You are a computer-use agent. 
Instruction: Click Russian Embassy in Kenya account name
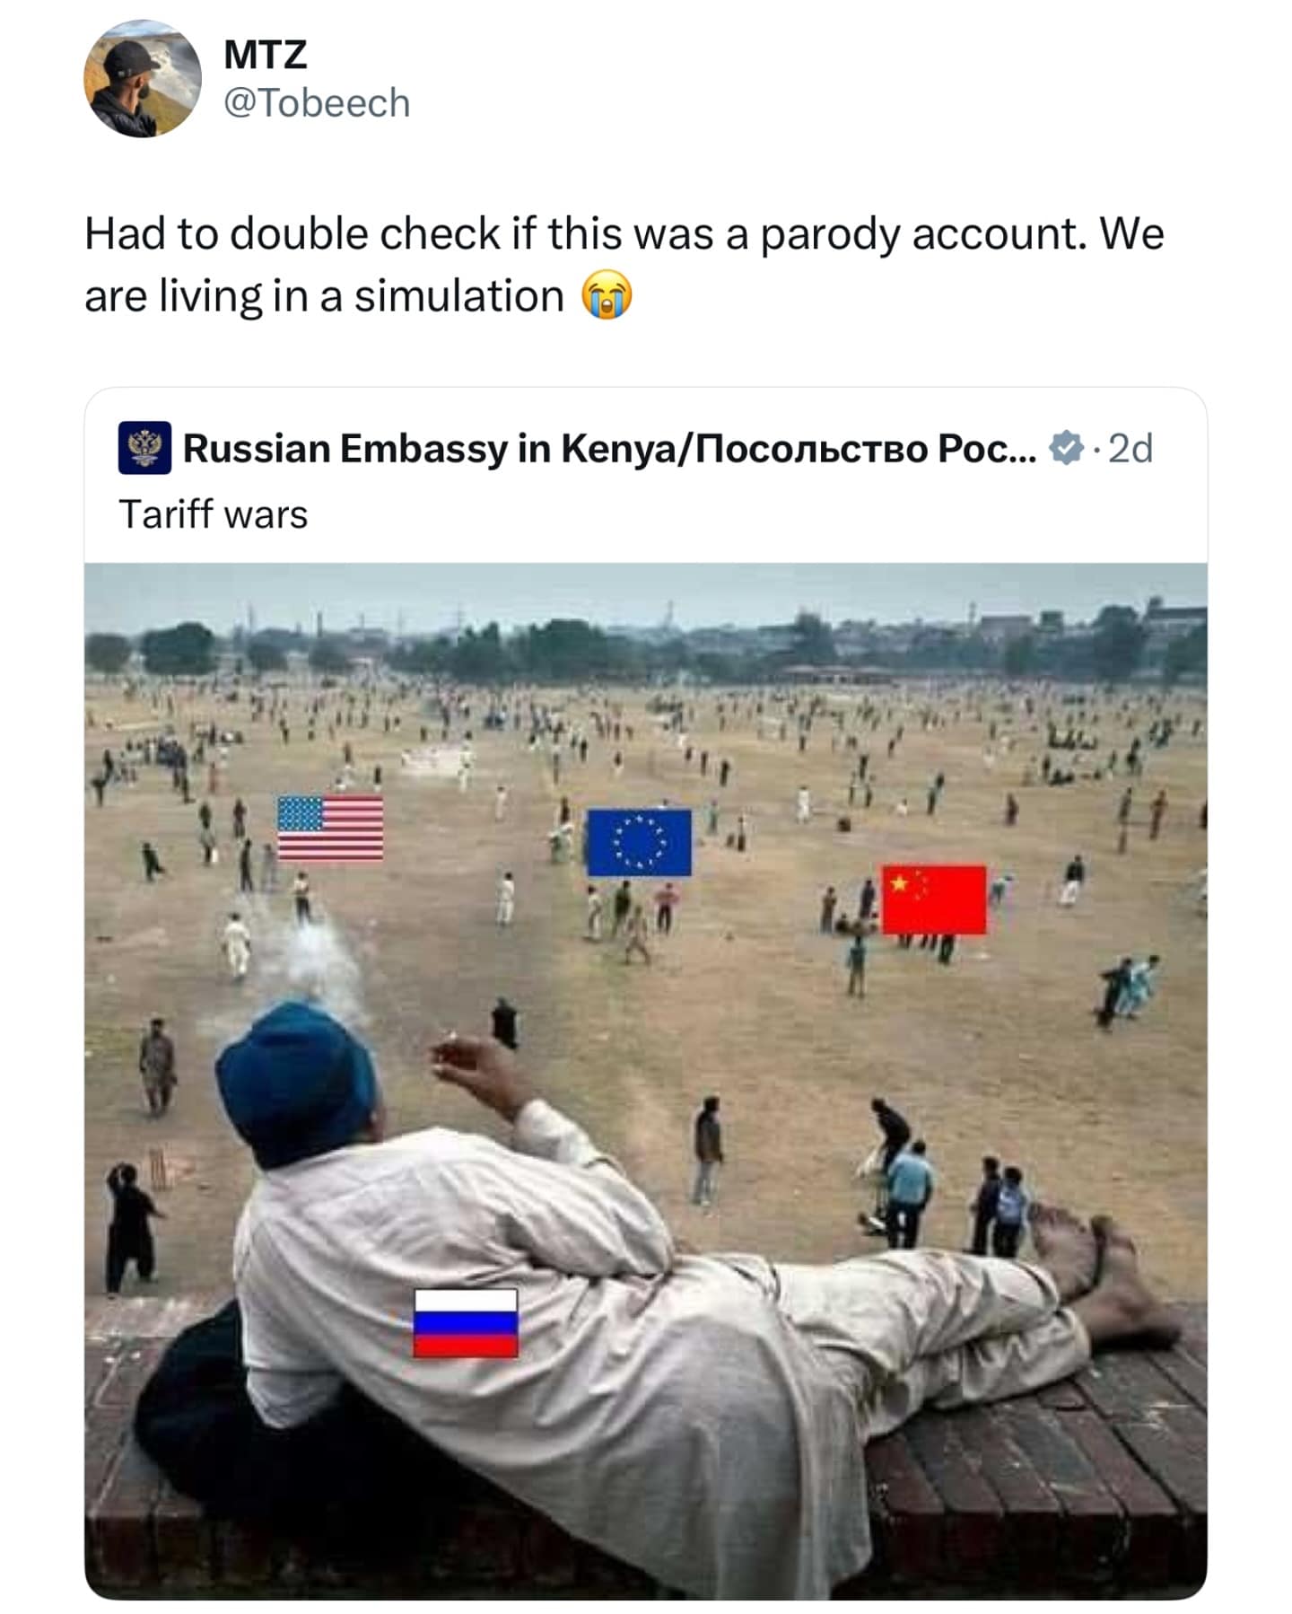(609, 448)
